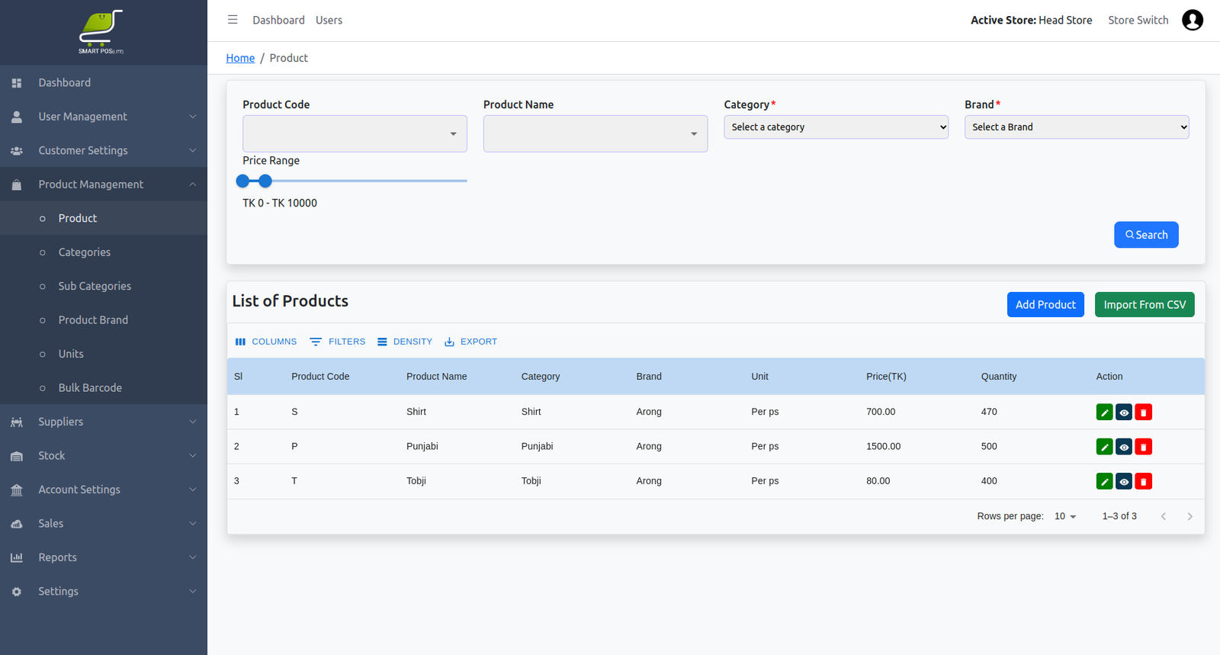This screenshot has height=655, width=1220.
Task: Click Store Switch in the header
Action: pyautogui.click(x=1138, y=20)
